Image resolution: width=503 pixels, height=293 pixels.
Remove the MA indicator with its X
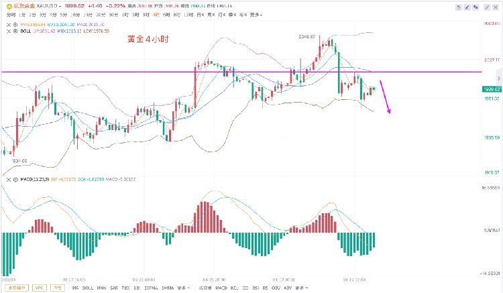pyautogui.click(x=10, y=26)
